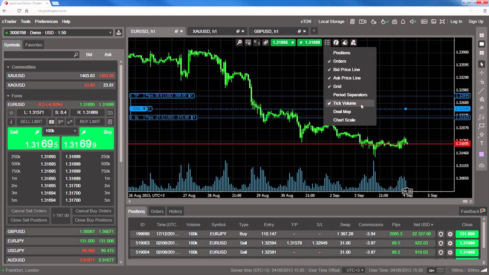Image resolution: width=489 pixels, height=275 pixels.
Task: Pick the lavender drawing color swatch
Action: (482, 154)
